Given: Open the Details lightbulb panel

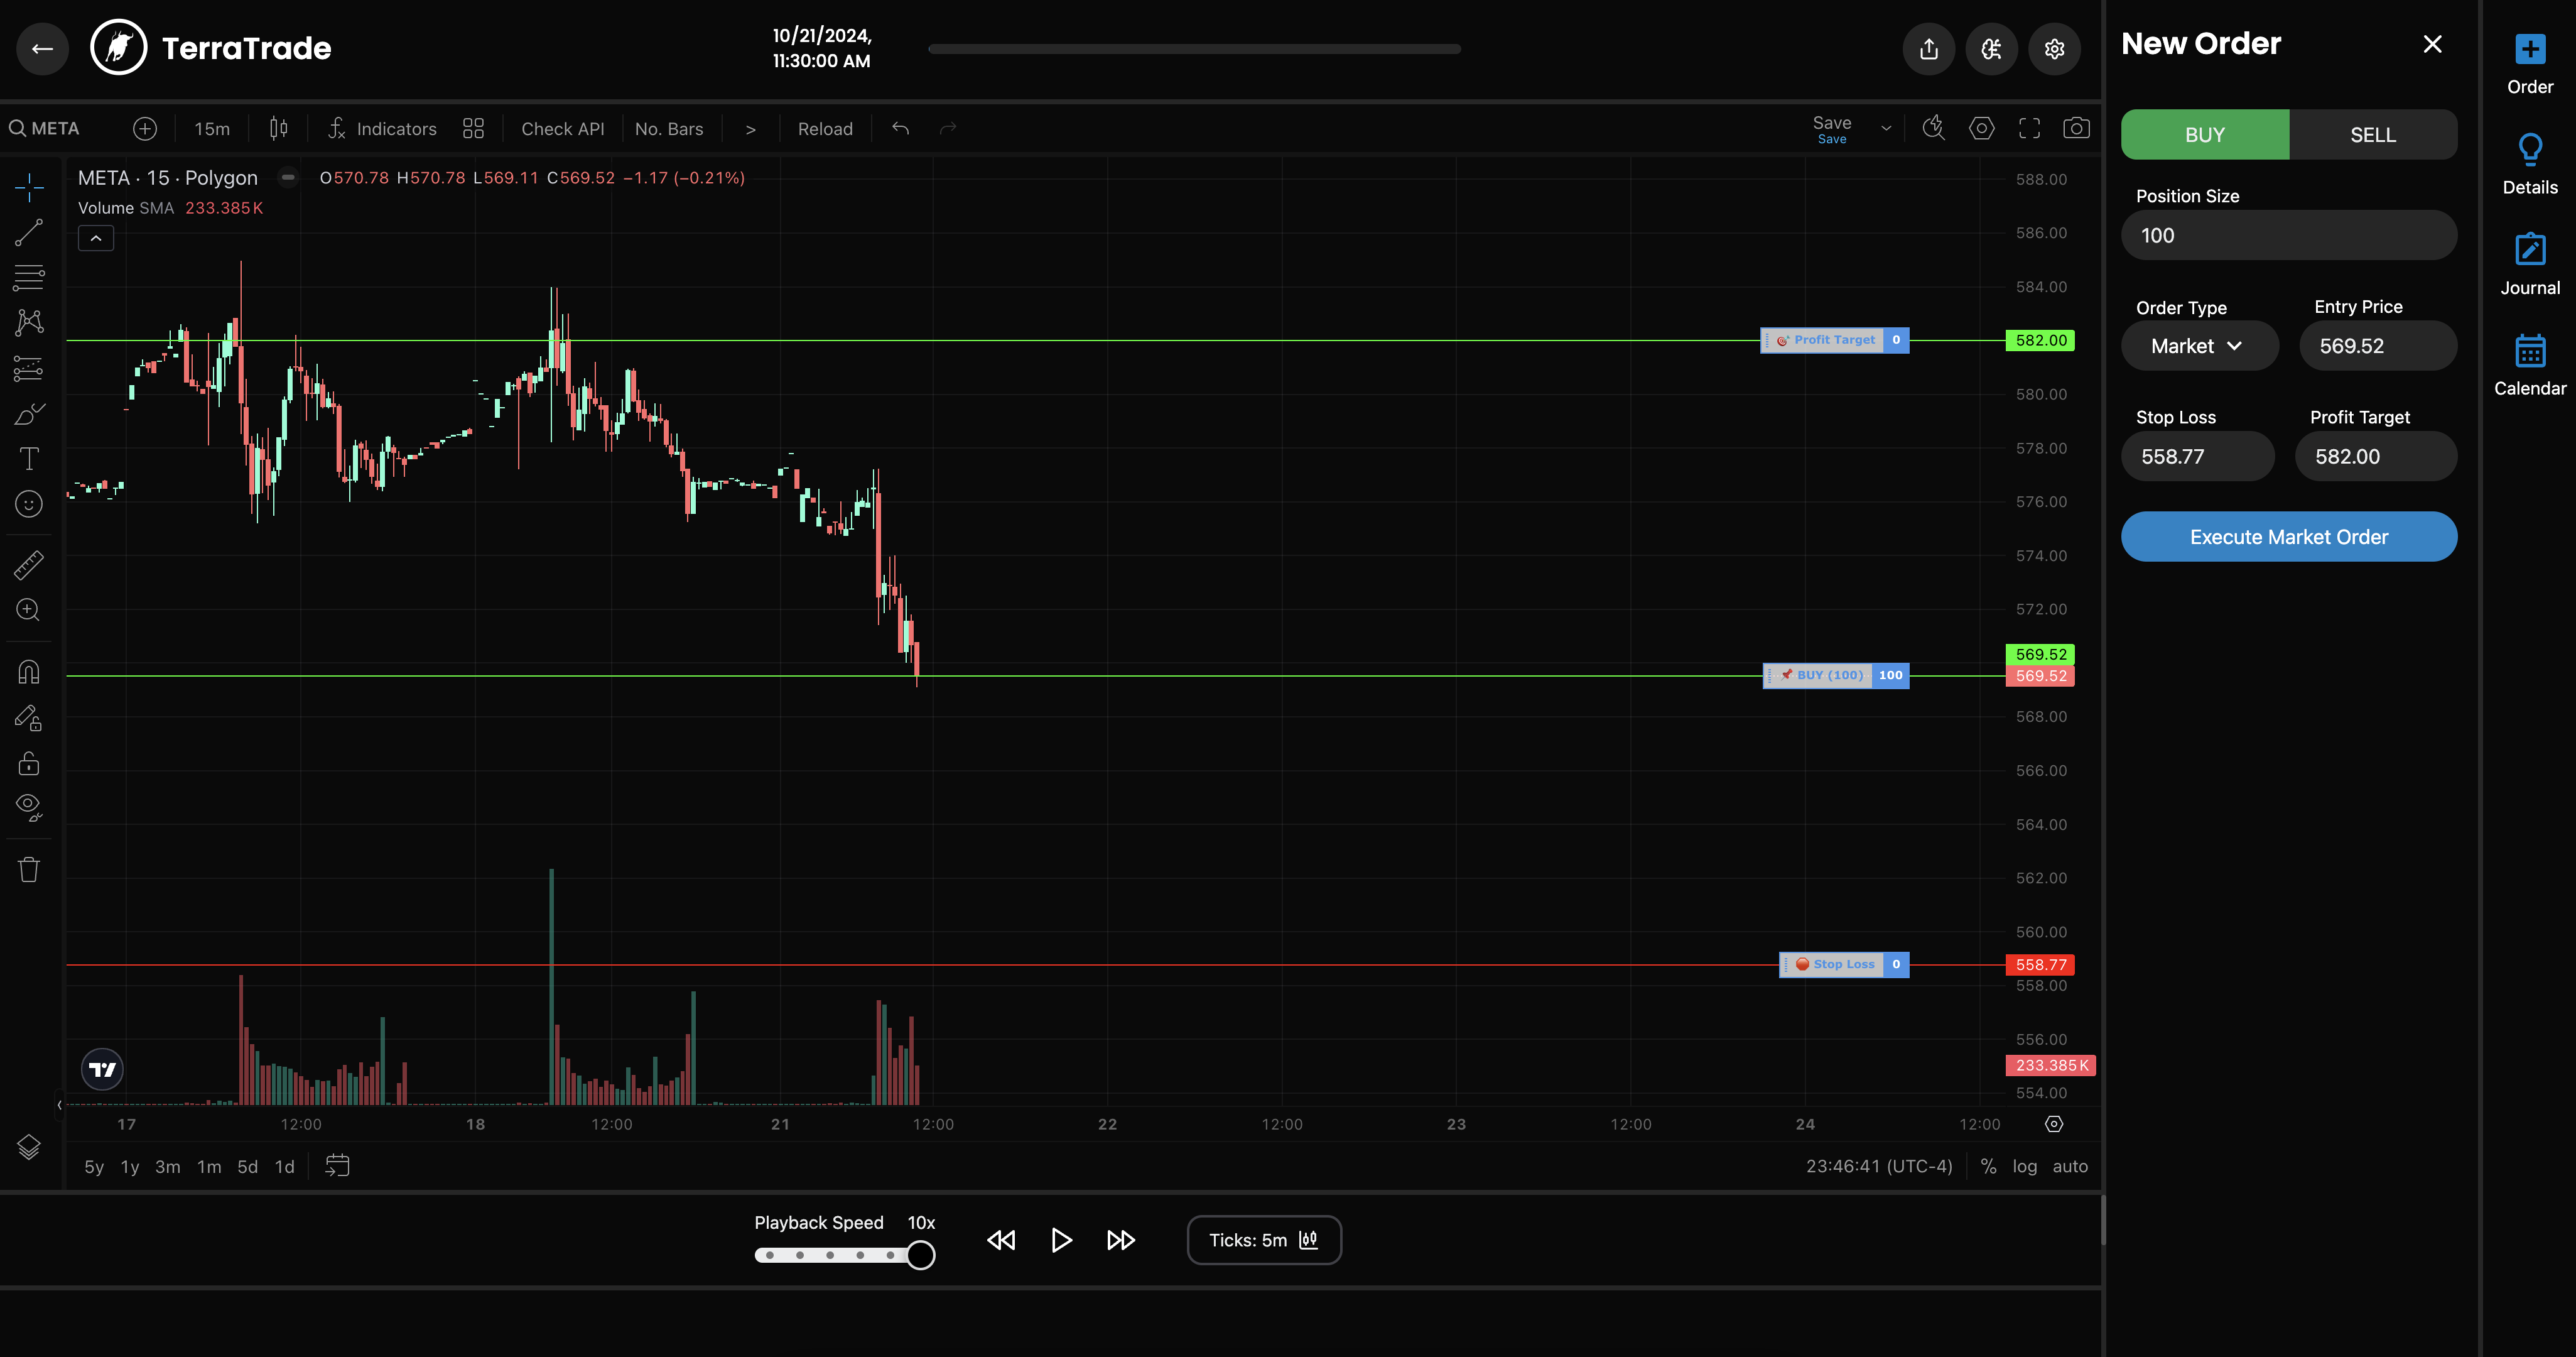Looking at the screenshot, I should click(x=2529, y=150).
